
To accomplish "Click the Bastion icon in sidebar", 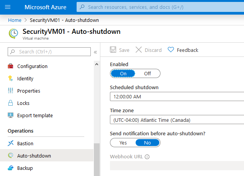I will 11,143.
